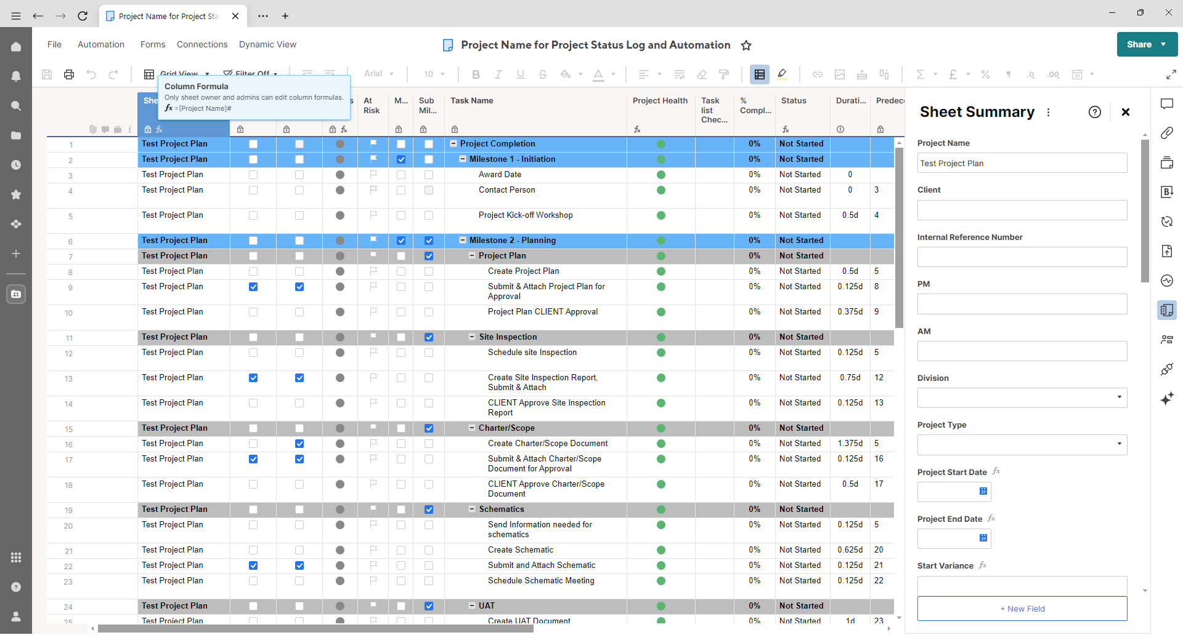The height and width of the screenshot is (635, 1183).
Task: Open Sheet Summary three-dot menu
Action: click(x=1049, y=112)
